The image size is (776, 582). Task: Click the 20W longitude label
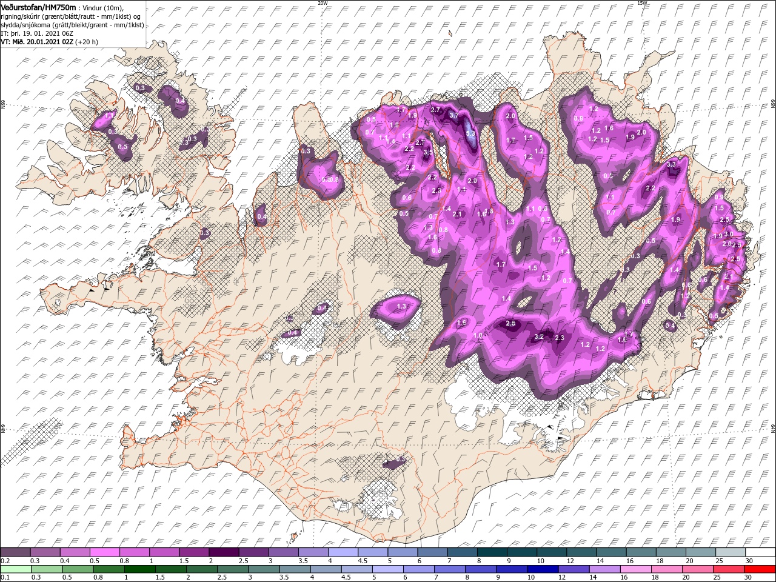coord(323,3)
